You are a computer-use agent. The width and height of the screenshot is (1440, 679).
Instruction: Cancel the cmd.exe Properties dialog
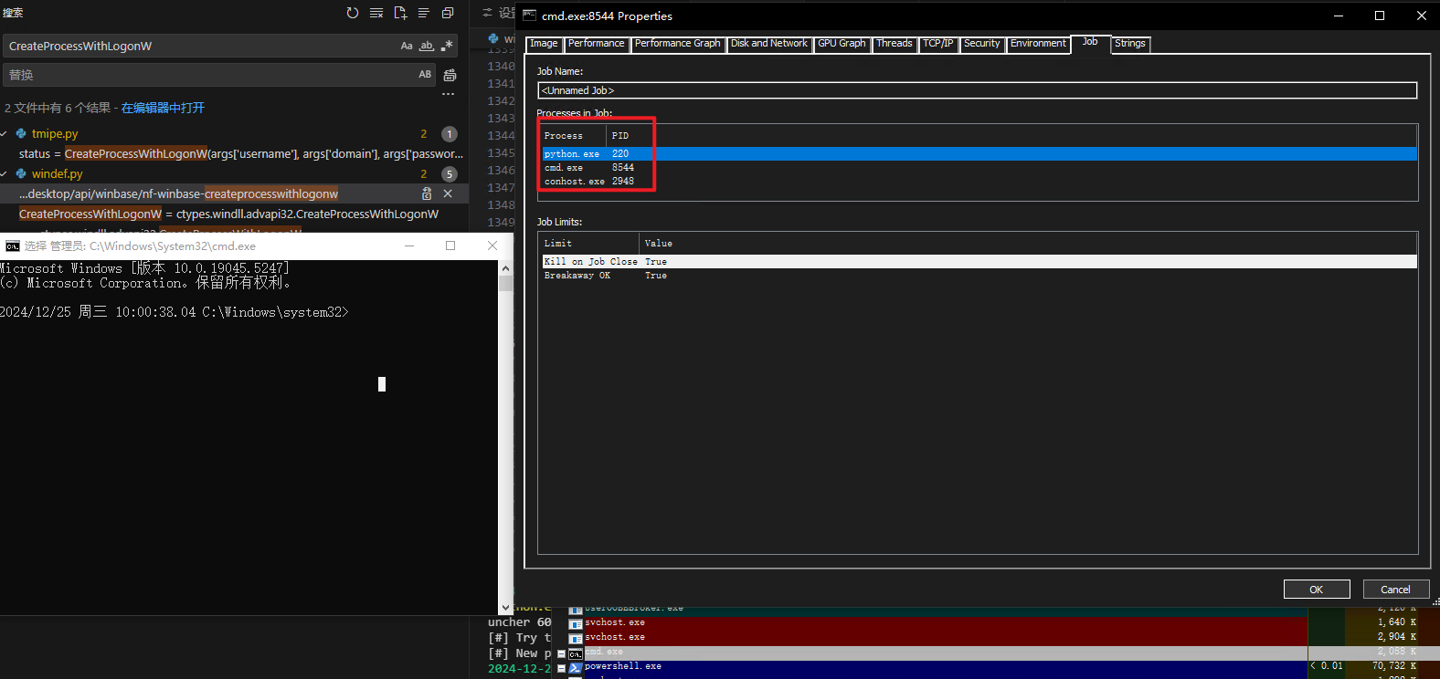(x=1396, y=590)
